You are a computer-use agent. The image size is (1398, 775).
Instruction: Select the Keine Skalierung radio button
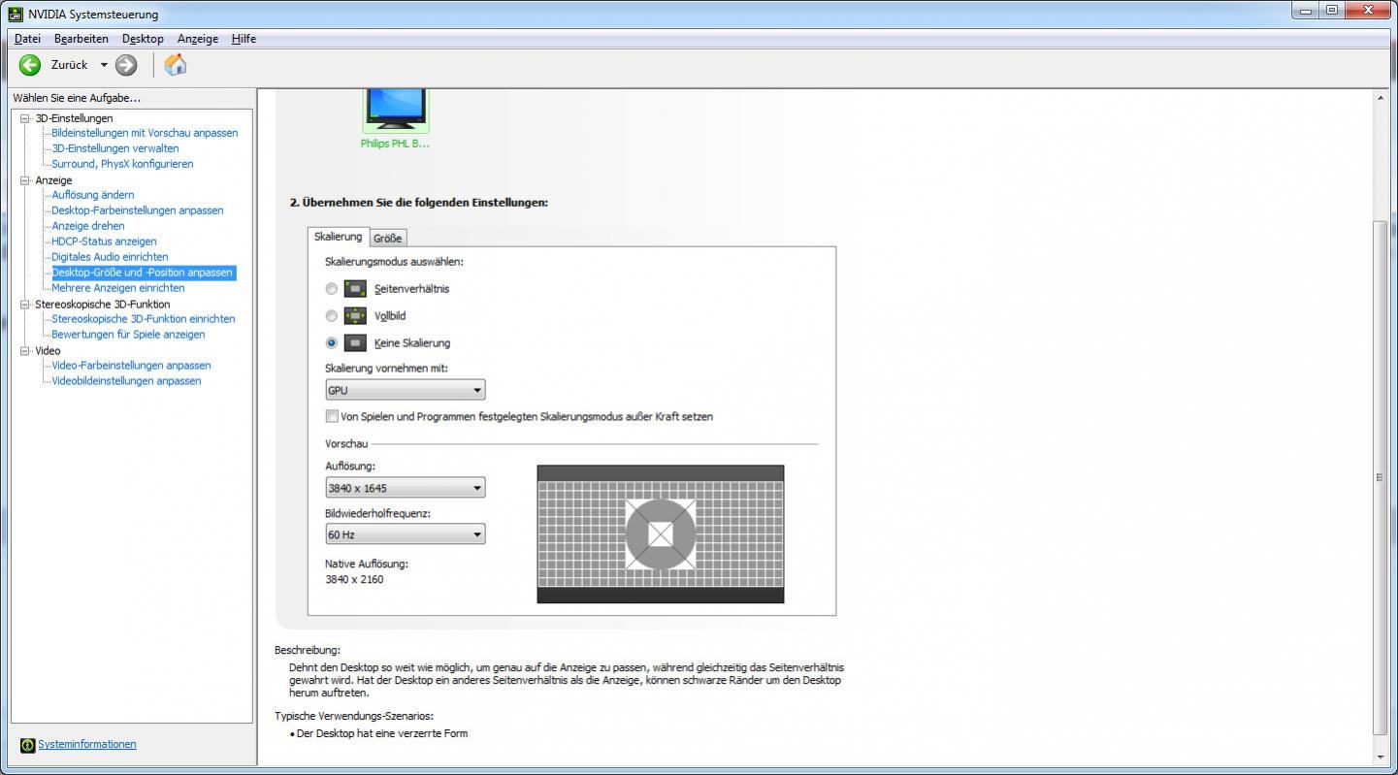[332, 343]
